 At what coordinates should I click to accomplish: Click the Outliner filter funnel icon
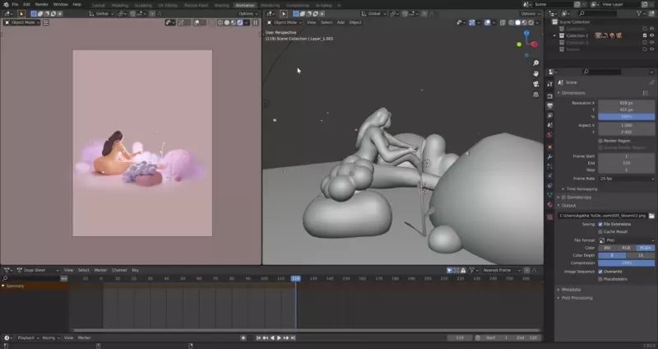[638, 14]
